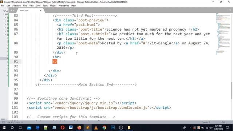Go to next tab with right arrow

13,11
